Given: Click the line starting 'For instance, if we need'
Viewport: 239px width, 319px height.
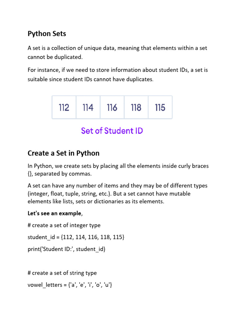Looking at the screenshot, I should pos(118,70).
